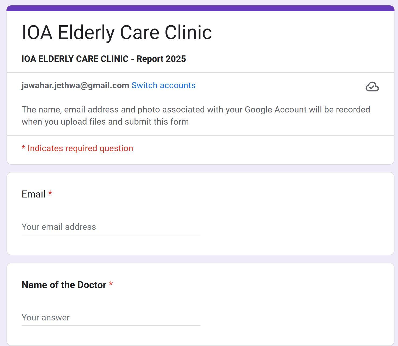Image resolution: width=398 pixels, height=346 pixels.
Task: Click the underline beneath Your answer placeholder
Action: coord(110,326)
